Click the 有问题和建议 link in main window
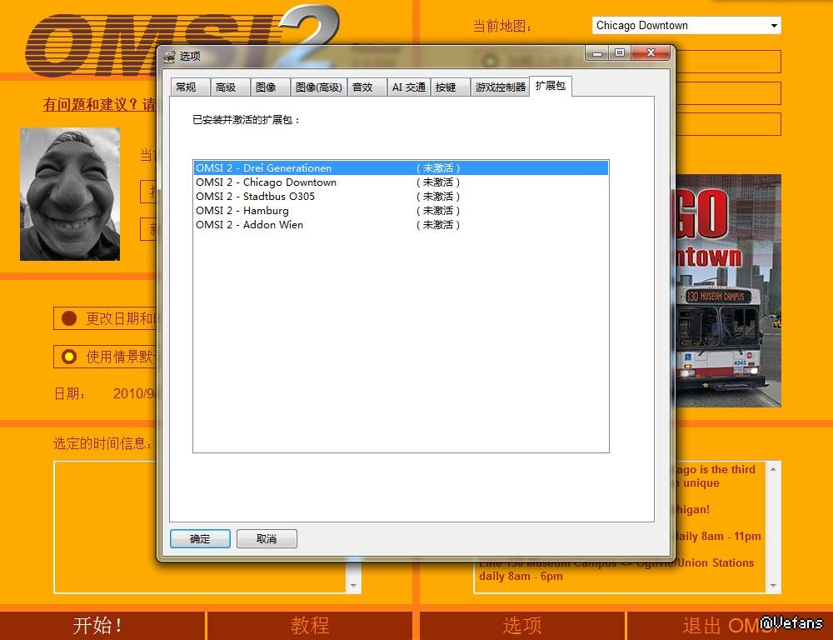 (100, 105)
